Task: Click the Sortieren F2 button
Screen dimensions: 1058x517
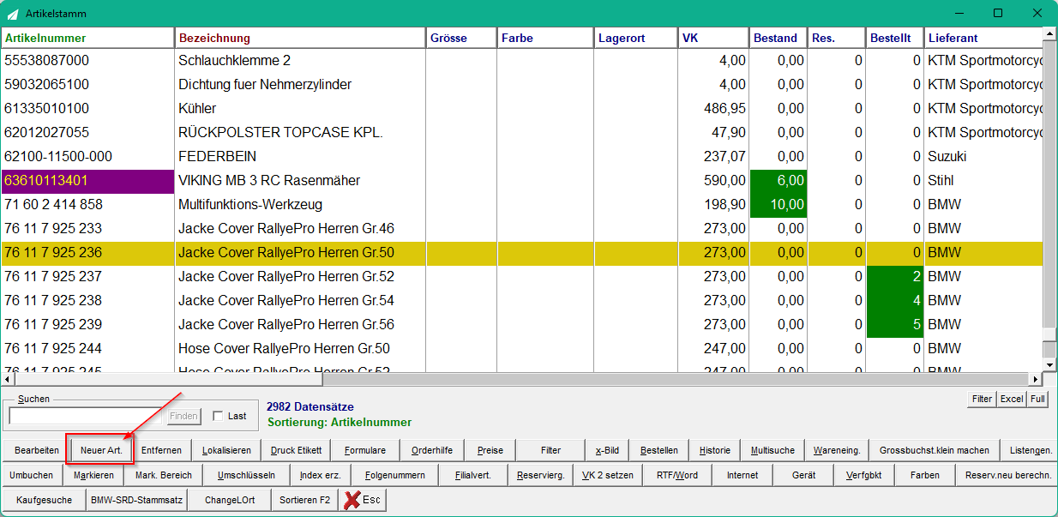Action: pos(304,500)
